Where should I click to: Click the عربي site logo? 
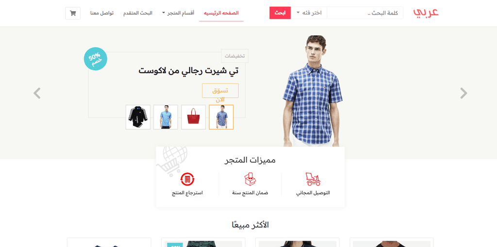[426, 13]
